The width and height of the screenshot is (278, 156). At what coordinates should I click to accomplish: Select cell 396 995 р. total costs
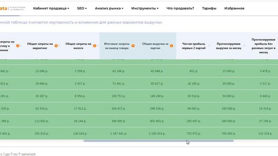pos(119,121)
